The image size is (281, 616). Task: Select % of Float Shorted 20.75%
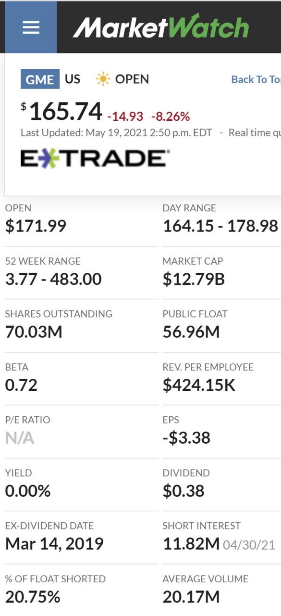[33, 596]
